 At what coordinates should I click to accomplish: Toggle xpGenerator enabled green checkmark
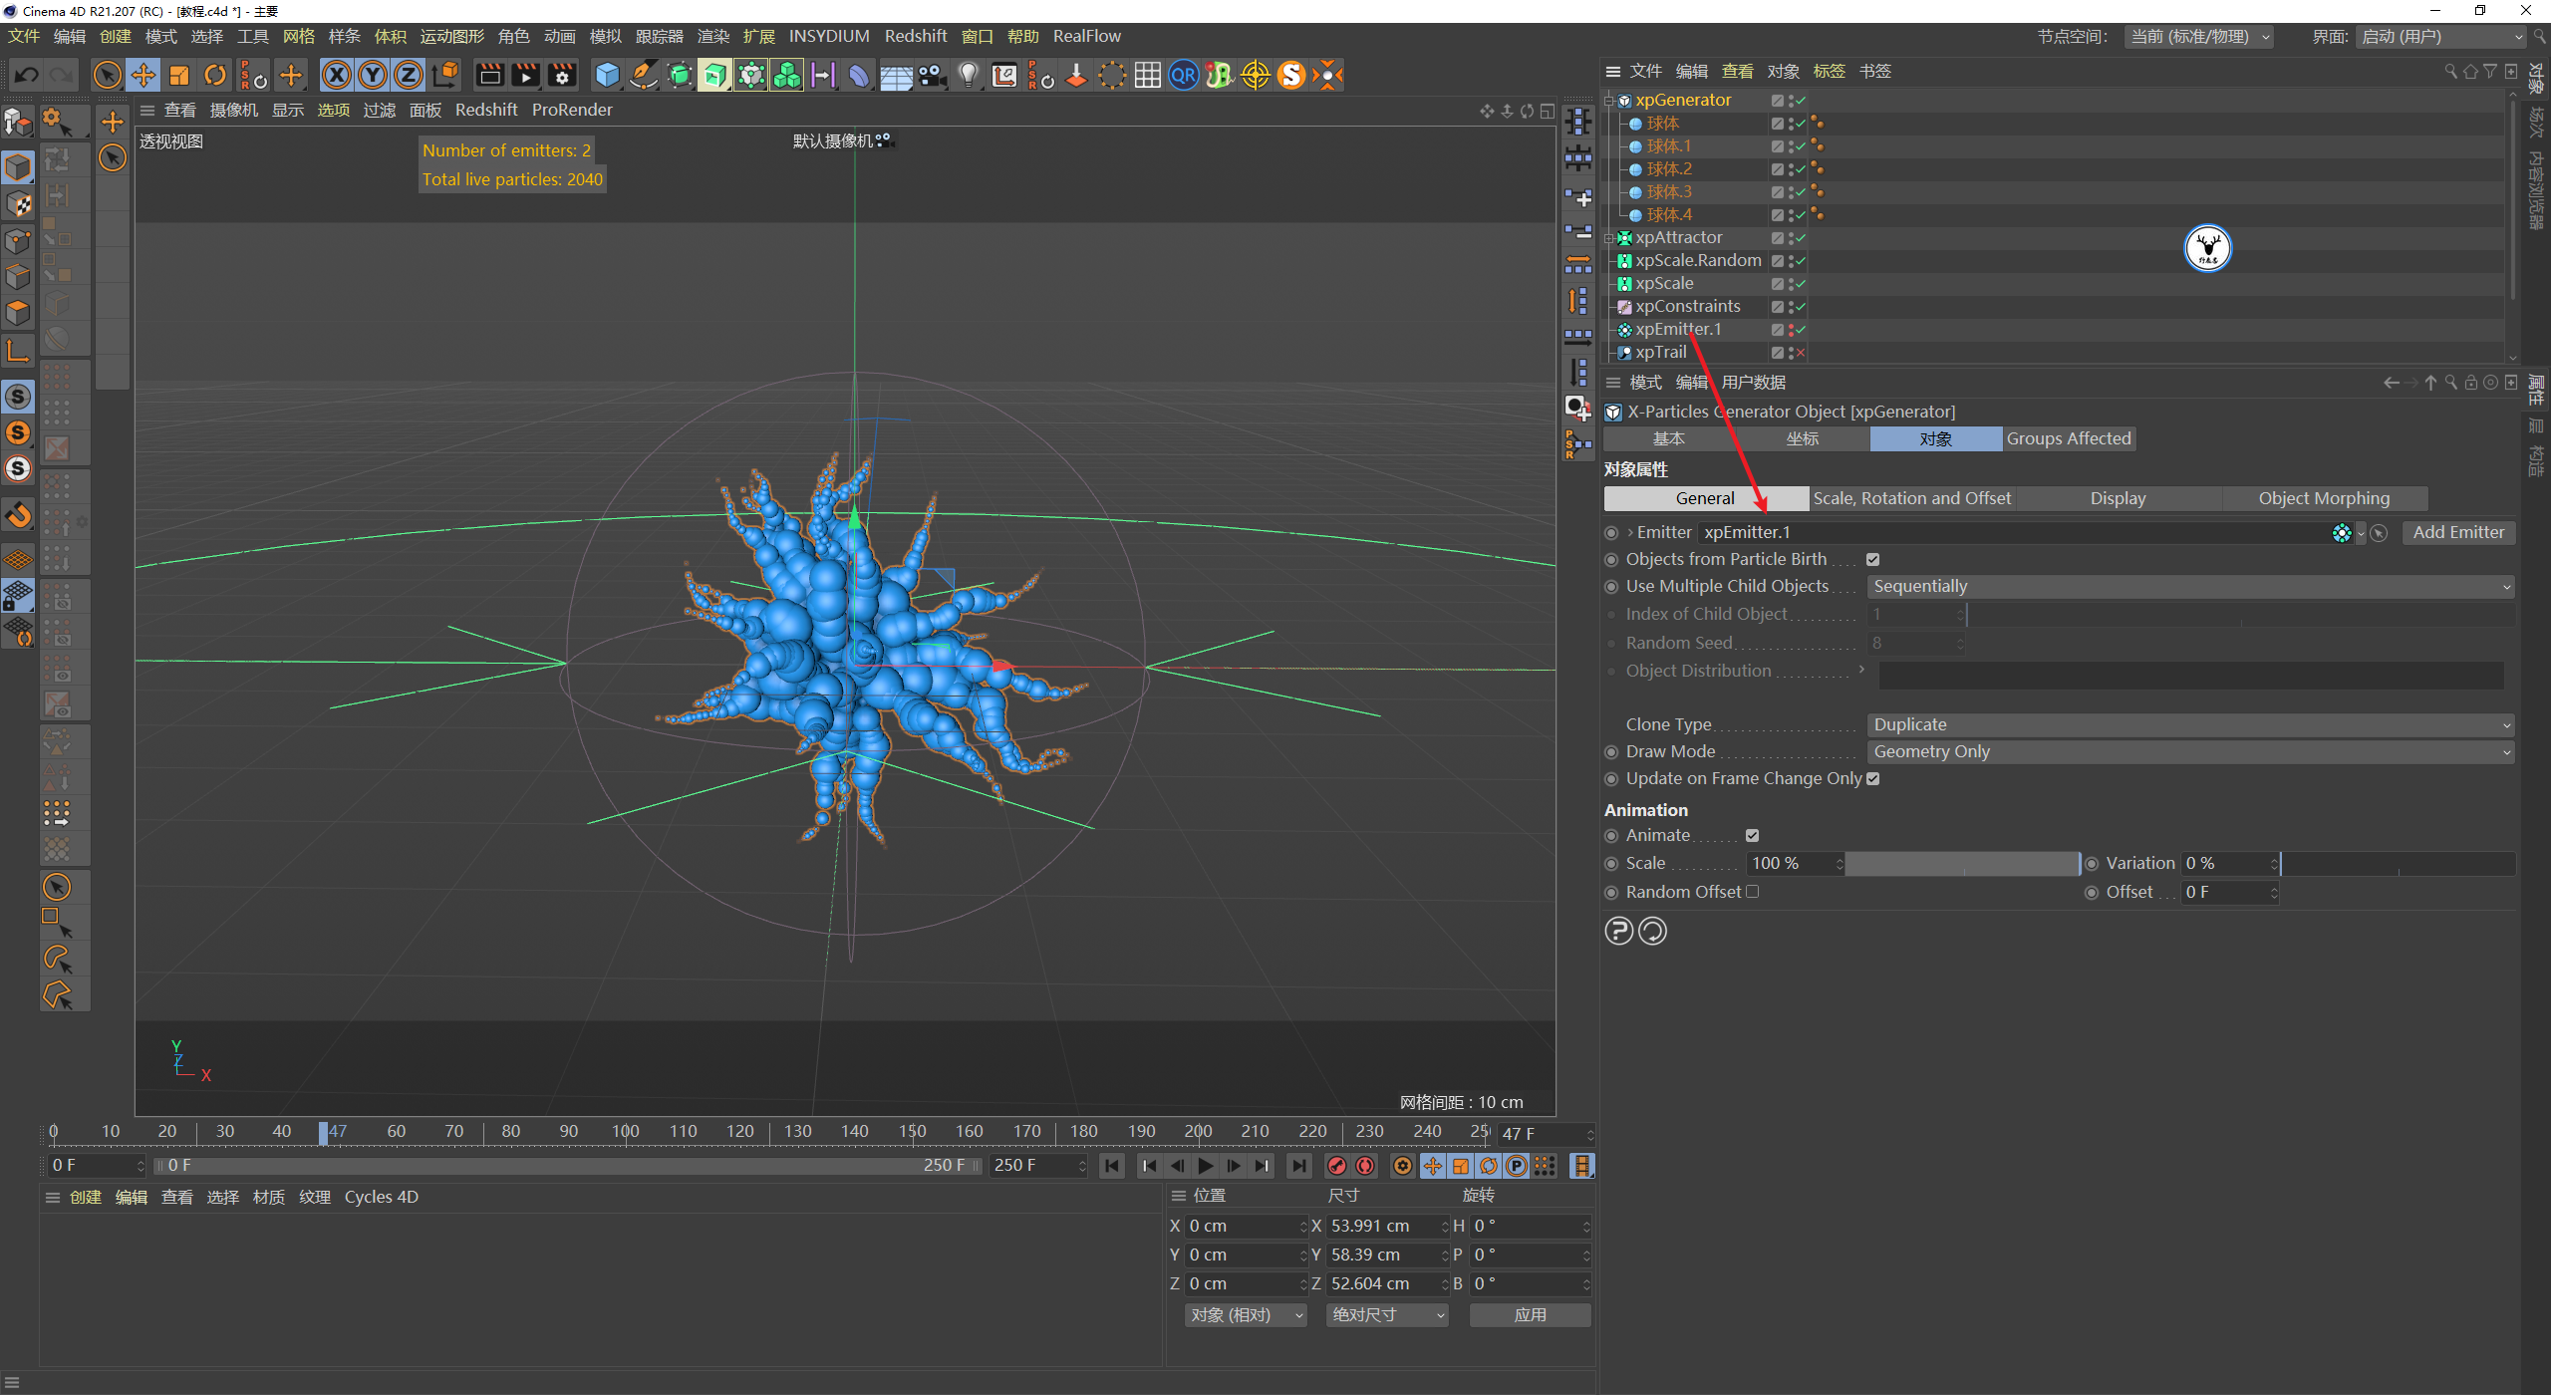tap(1801, 101)
